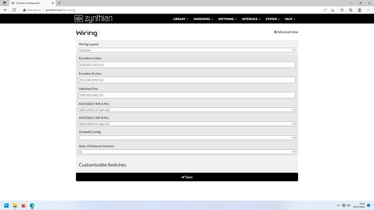
Task: Open the browser profile icon
Action: (x=359, y=10)
